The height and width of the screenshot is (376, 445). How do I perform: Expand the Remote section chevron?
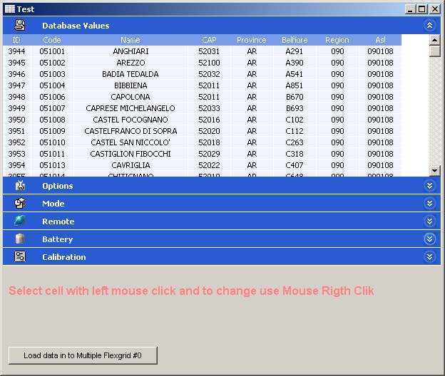pyautogui.click(x=429, y=221)
